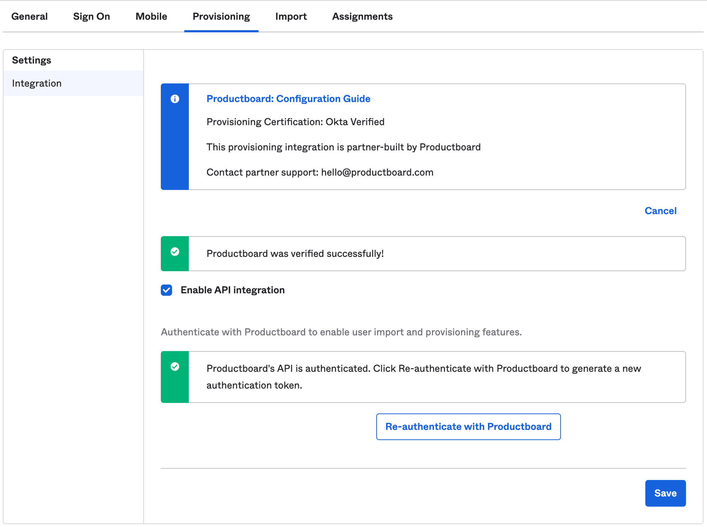Image resolution: width=707 pixels, height=527 pixels.
Task: Click the checkmark icon beside API authenticated message
Action: [x=175, y=367]
